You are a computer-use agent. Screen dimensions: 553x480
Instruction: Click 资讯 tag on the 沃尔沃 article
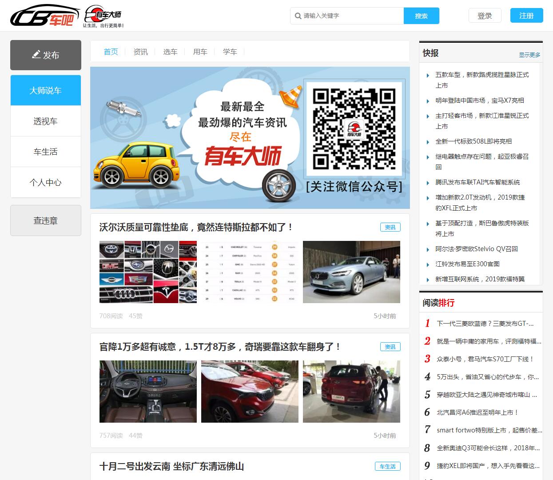pos(390,227)
